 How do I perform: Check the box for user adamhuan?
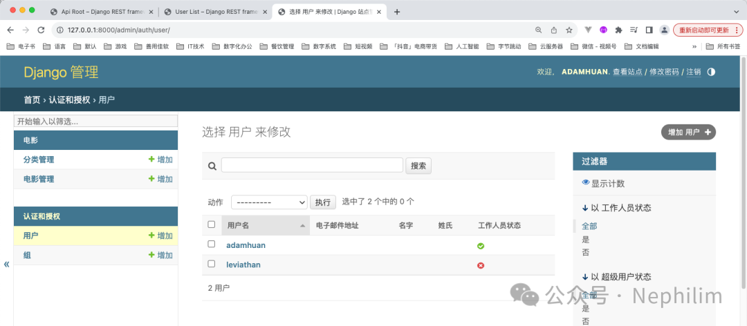click(212, 244)
